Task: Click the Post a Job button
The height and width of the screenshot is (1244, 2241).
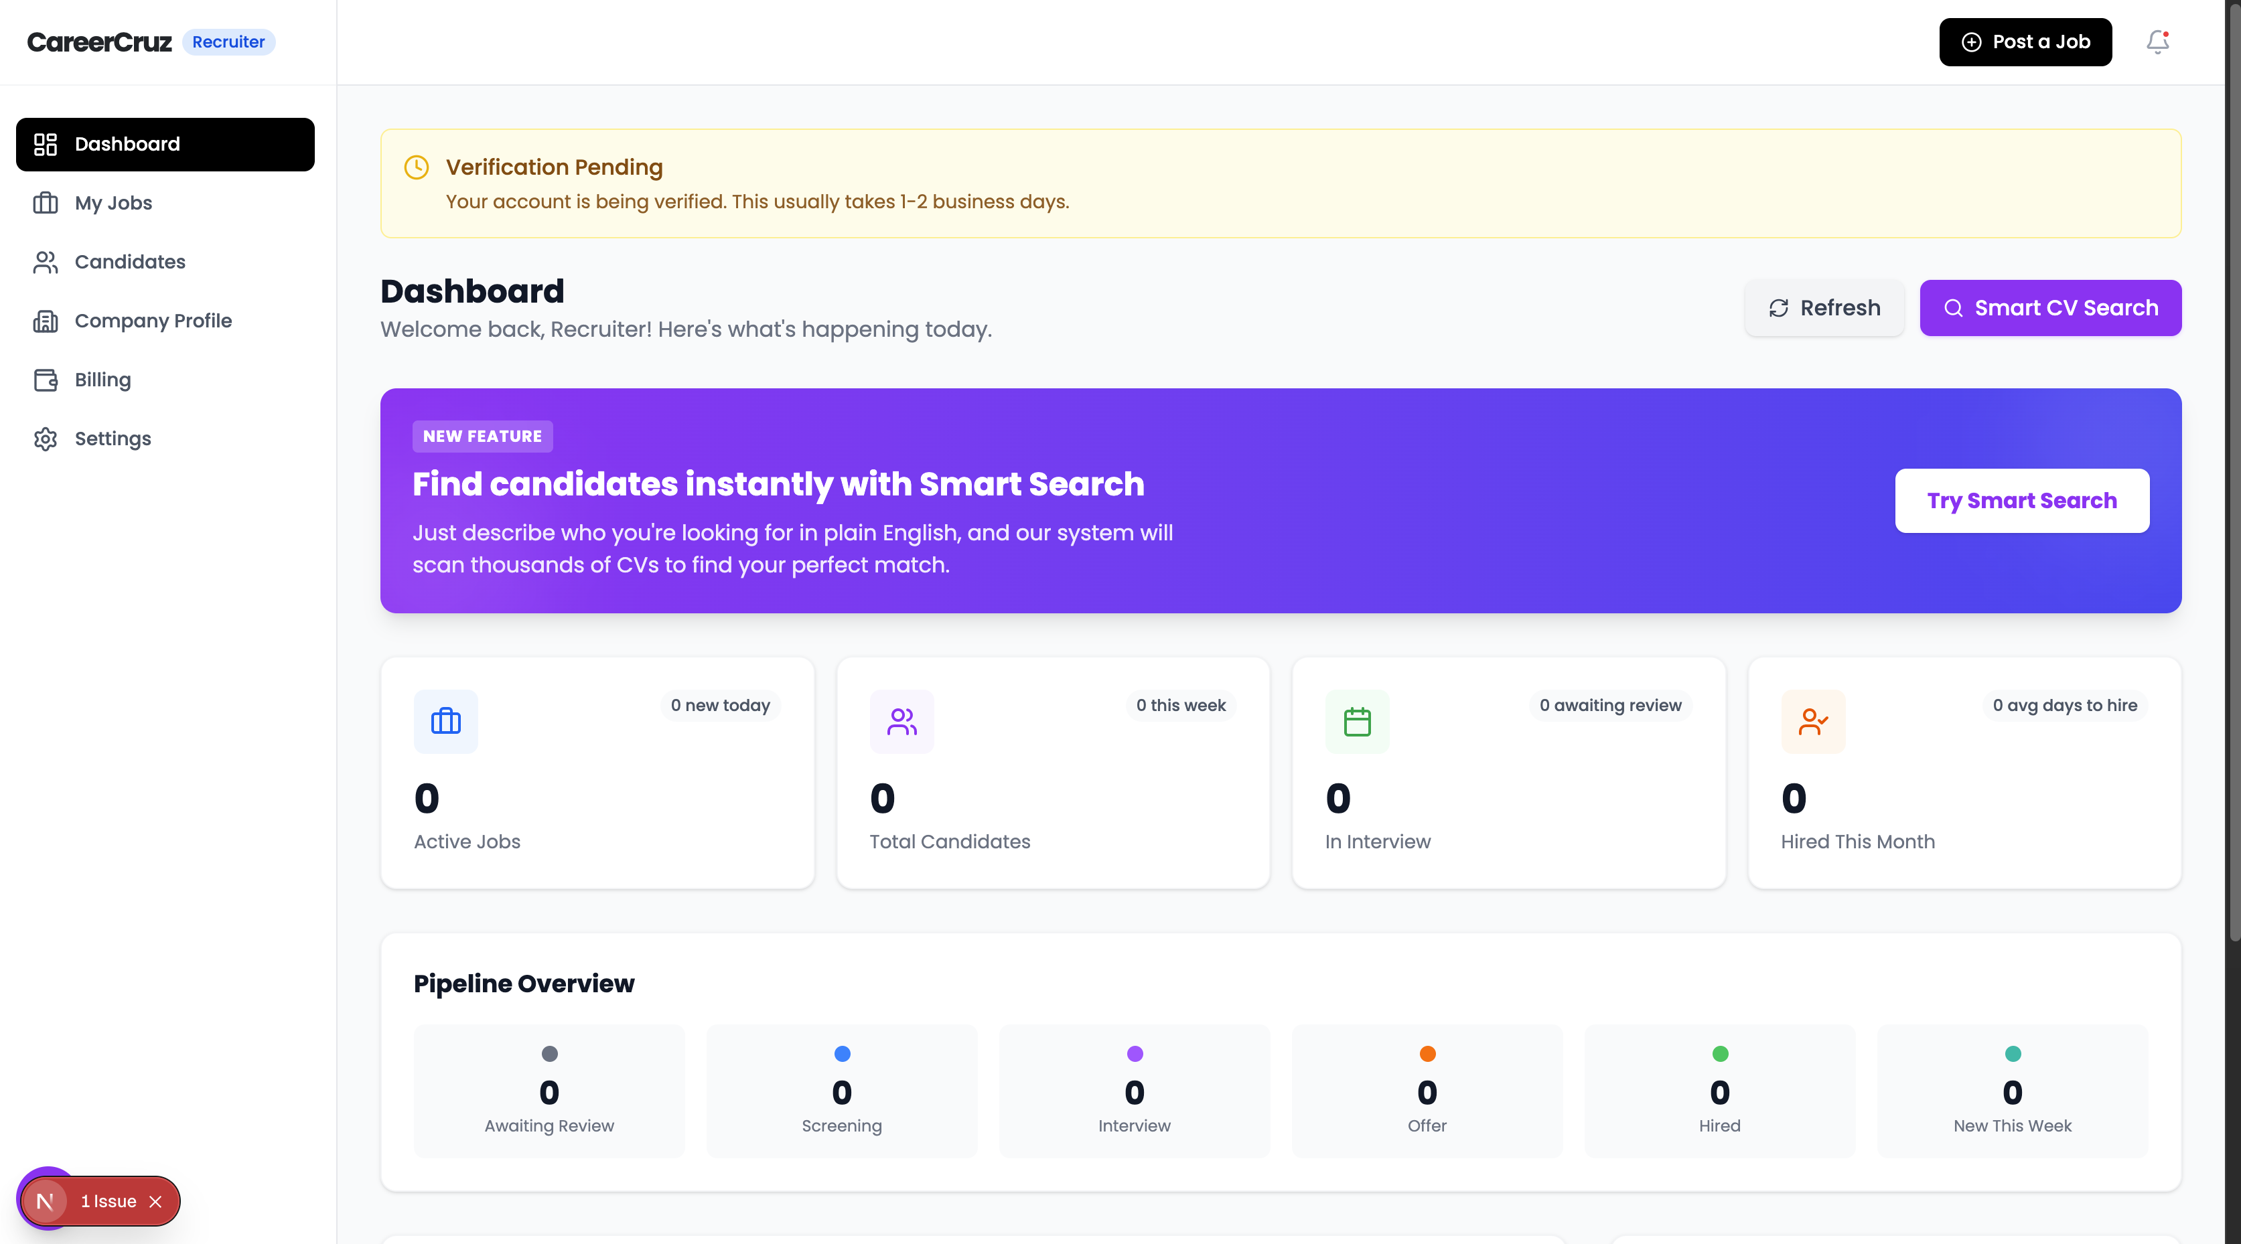Action: tap(2025, 42)
